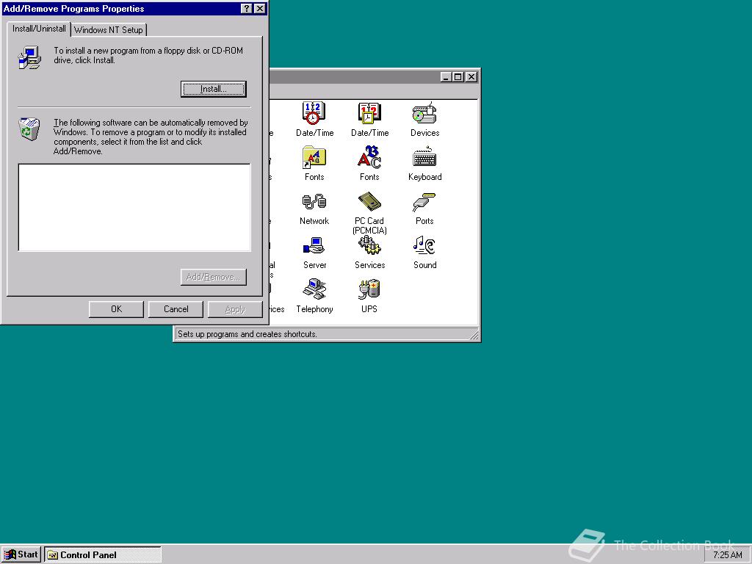Open the Fonts folder shortcut icon
The image size is (752, 564).
tap(314, 157)
